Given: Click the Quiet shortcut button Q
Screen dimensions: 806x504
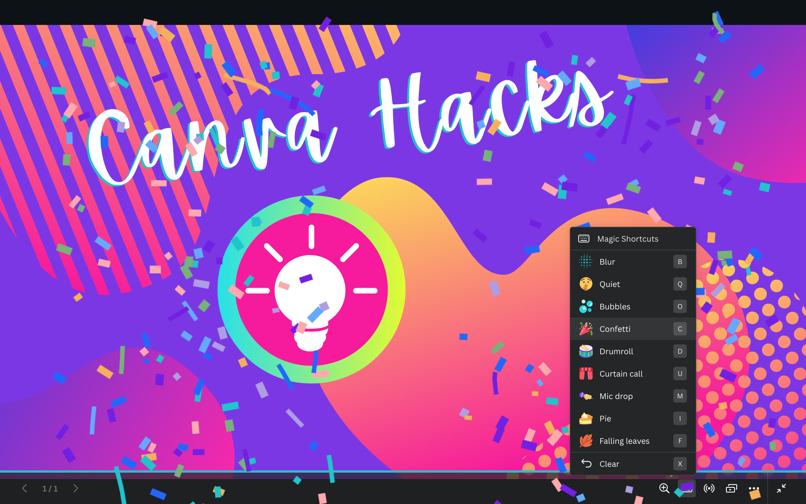Looking at the screenshot, I should tap(679, 283).
